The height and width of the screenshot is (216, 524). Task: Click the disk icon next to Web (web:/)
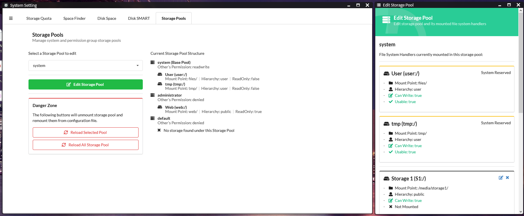tap(160, 107)
